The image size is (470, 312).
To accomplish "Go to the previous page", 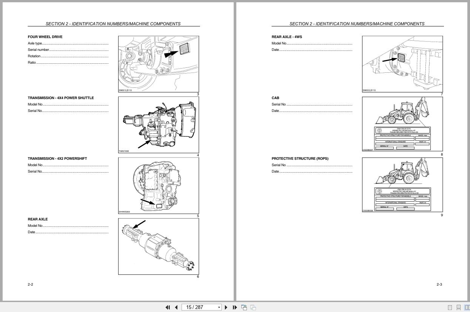I will point(176,307).
